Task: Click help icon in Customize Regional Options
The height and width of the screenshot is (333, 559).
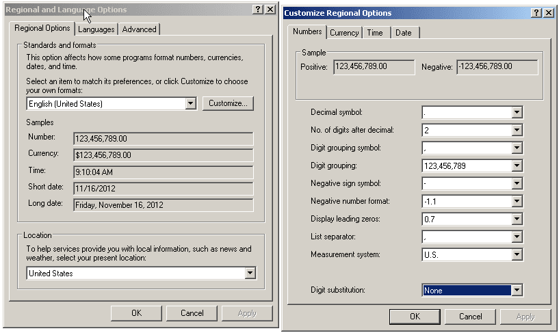Action: [x=536, y=13]
